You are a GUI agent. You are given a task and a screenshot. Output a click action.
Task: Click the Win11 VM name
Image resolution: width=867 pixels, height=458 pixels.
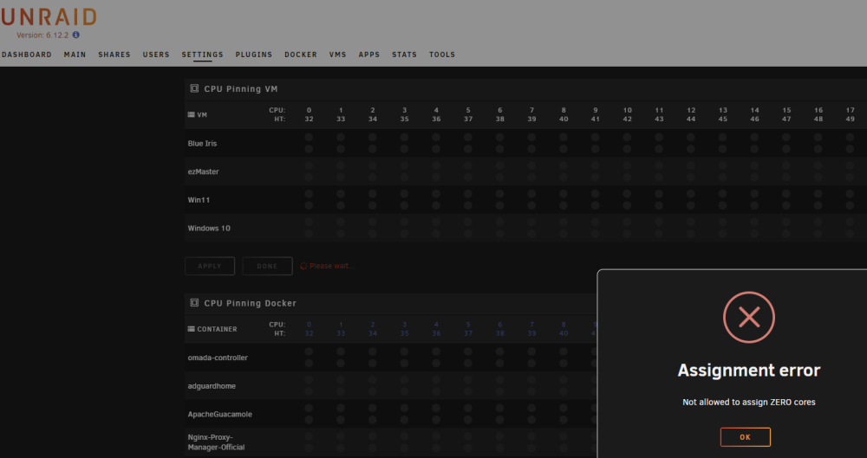(199, 199)
